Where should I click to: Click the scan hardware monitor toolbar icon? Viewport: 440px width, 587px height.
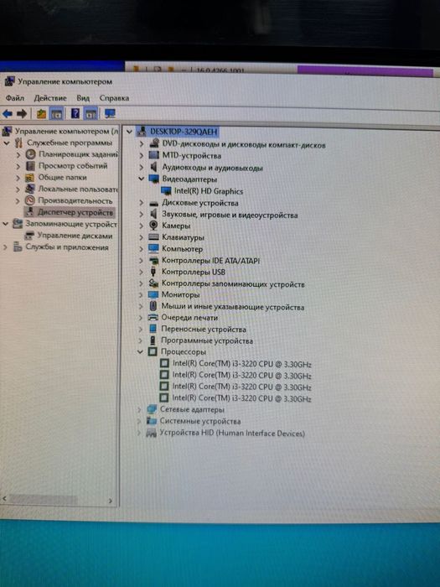click(x=110, y=113)
